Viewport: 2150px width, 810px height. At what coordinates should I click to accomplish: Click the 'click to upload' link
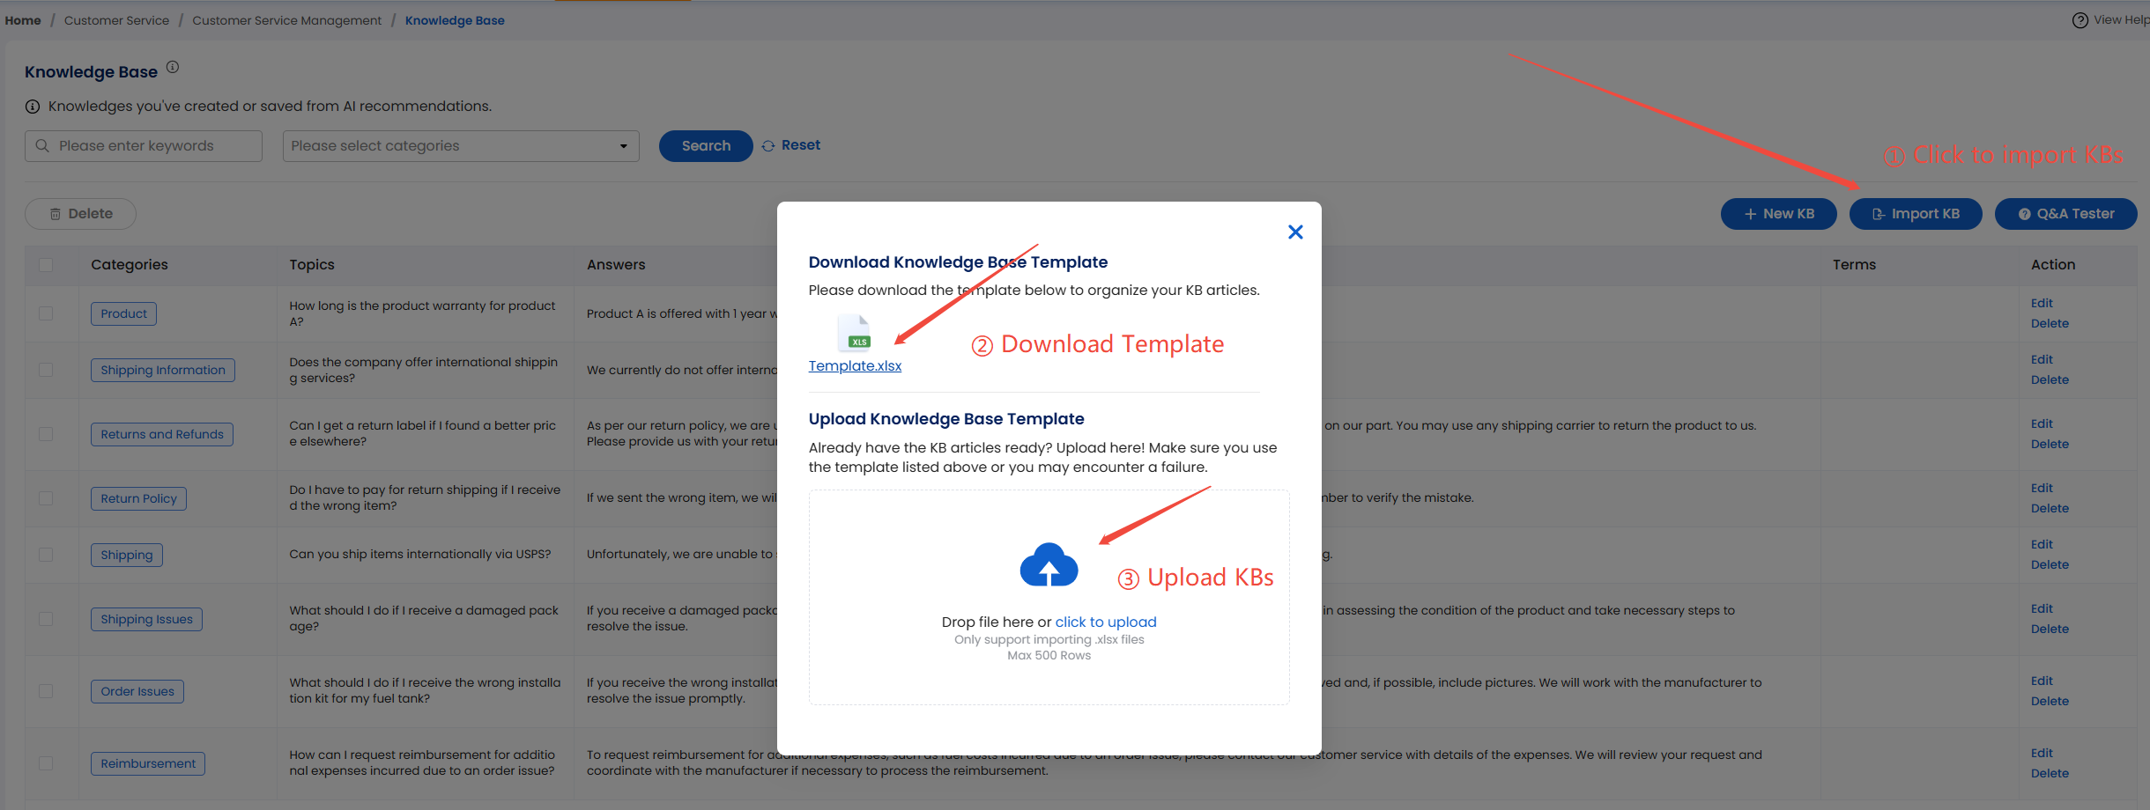tap(1106, 622)
